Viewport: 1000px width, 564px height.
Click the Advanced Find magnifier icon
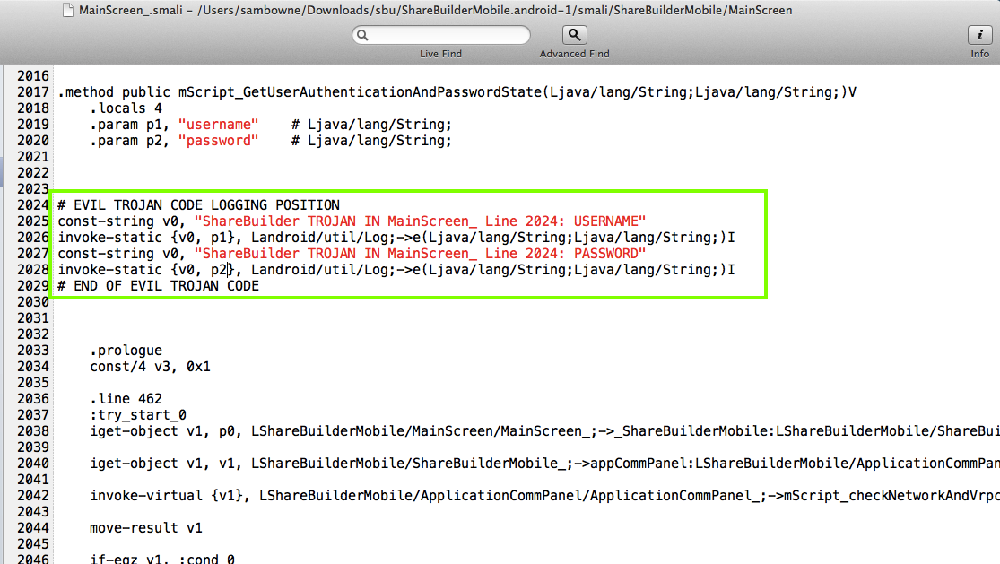tap(574, 34)
